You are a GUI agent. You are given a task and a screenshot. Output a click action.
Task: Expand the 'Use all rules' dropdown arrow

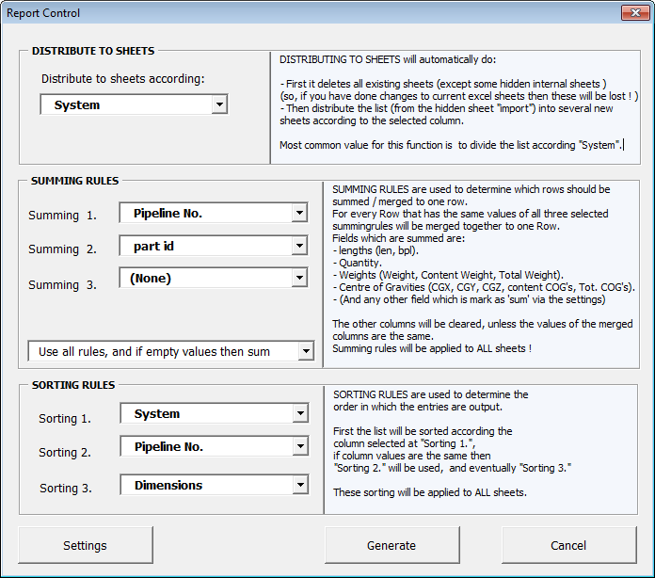tap(306, 351)
